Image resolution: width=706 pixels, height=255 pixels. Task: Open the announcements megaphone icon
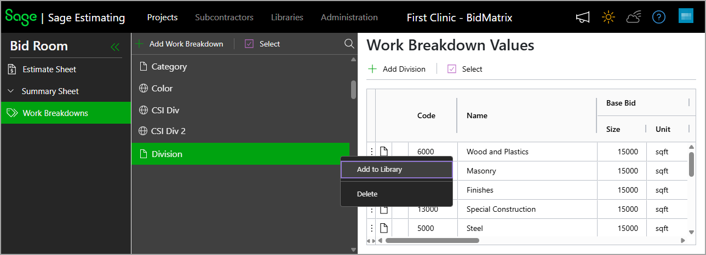(x=583, y=18)
